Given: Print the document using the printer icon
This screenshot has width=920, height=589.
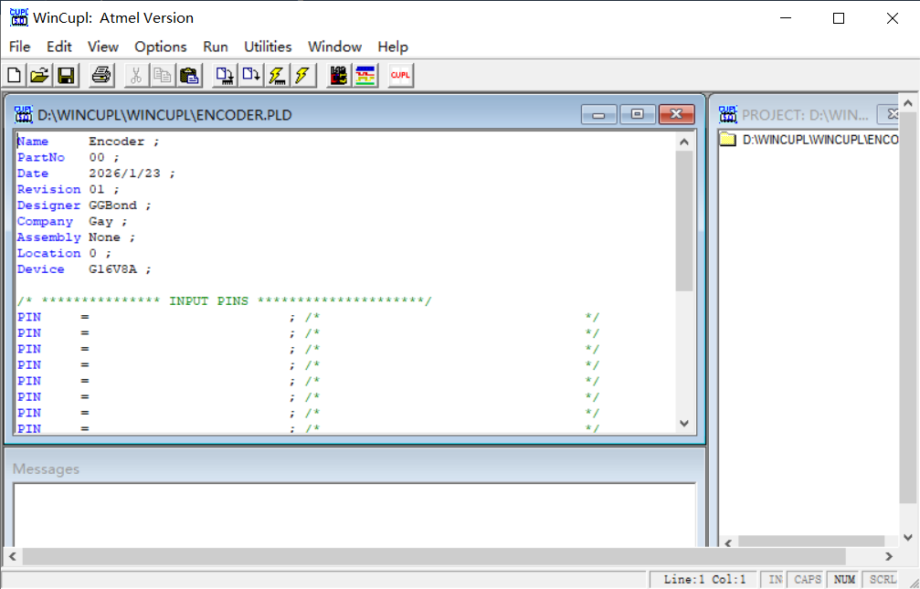Looking at the screenshot, I should pos(100,76).
